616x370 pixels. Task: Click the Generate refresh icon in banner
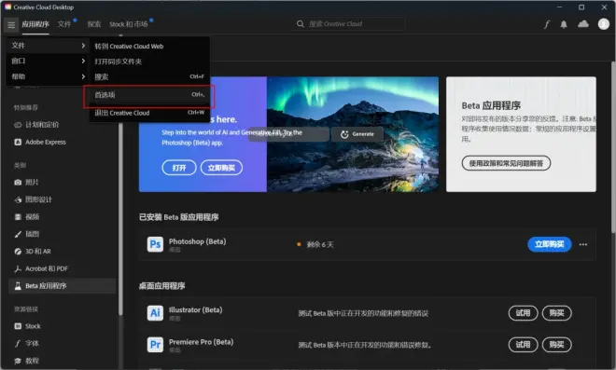344,134
